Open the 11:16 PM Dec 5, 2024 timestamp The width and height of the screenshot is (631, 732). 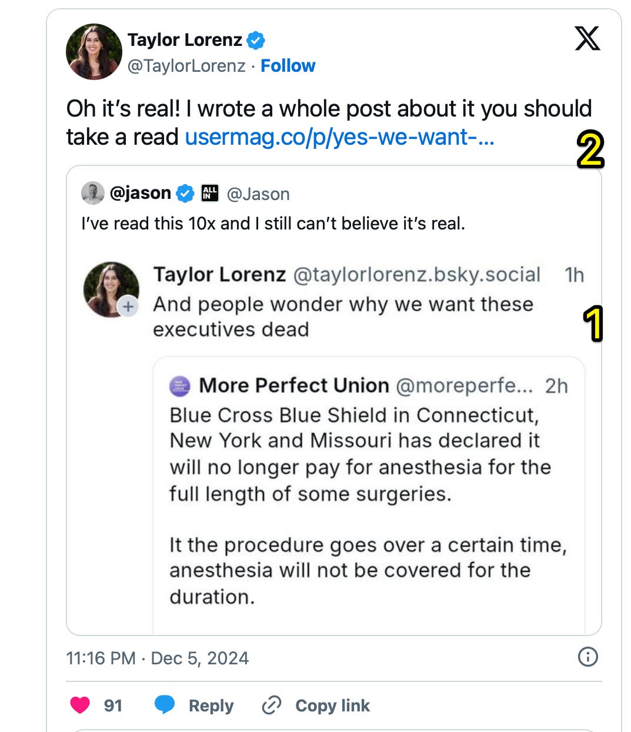(157, 658)
